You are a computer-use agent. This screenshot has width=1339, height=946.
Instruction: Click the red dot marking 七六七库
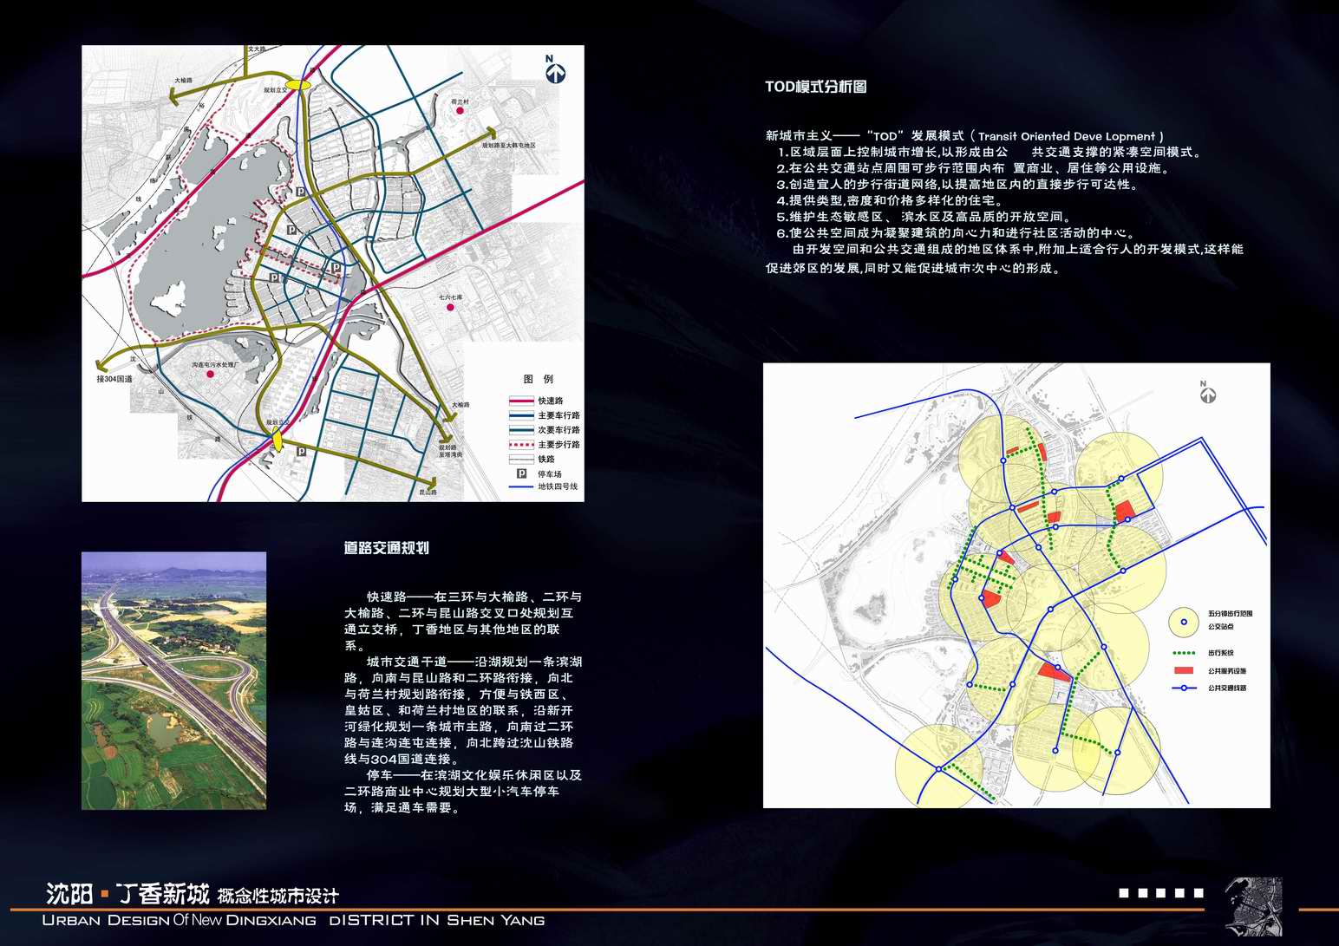point(449,306)
